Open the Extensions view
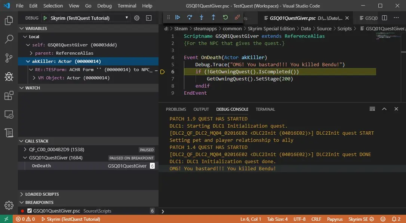 point(9,95)
